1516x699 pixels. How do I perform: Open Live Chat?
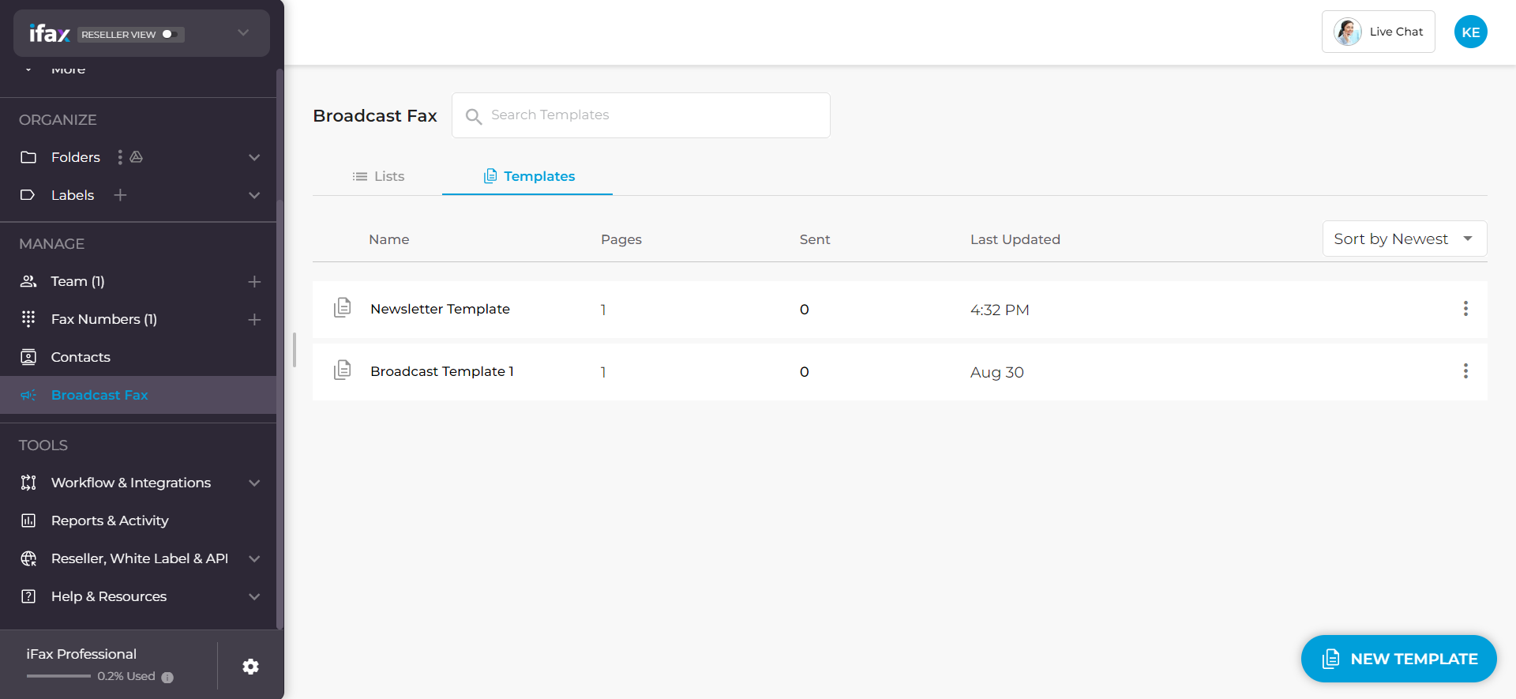click(x=1379, y=32)
